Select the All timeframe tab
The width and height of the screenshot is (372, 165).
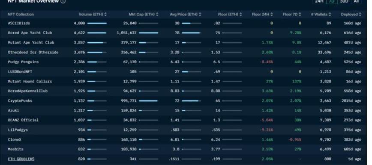pos(356,1)
